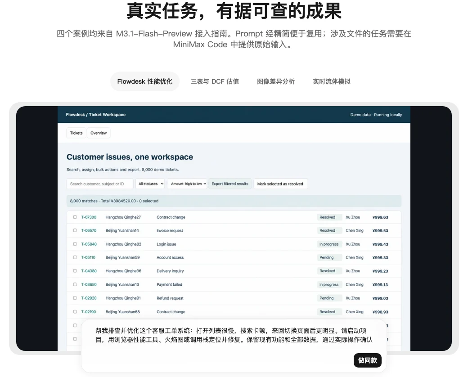Screen dimensions: 468x377
Task: Click customer name Hangzhou Qinghe82
Action: click(x=123, y=244)
